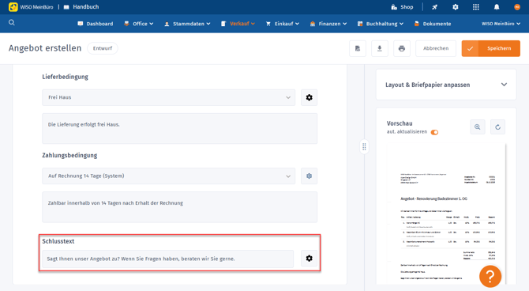Click the orange user avatar
Viewport: 529px width, 291px height.
tap(517, 7)
